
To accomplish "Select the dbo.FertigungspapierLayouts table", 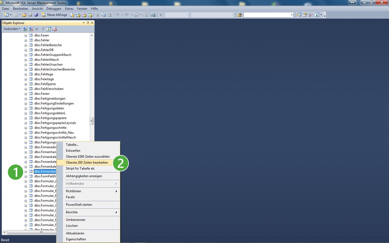I will [x=55, y=123].
